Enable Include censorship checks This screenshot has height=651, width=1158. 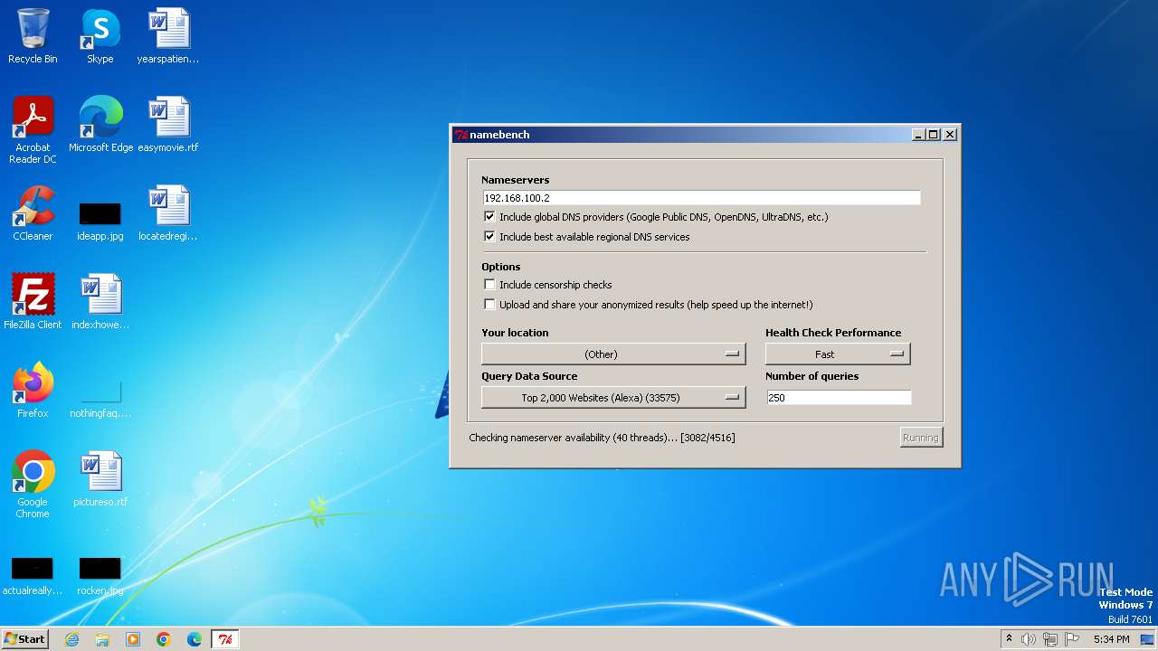489,285
